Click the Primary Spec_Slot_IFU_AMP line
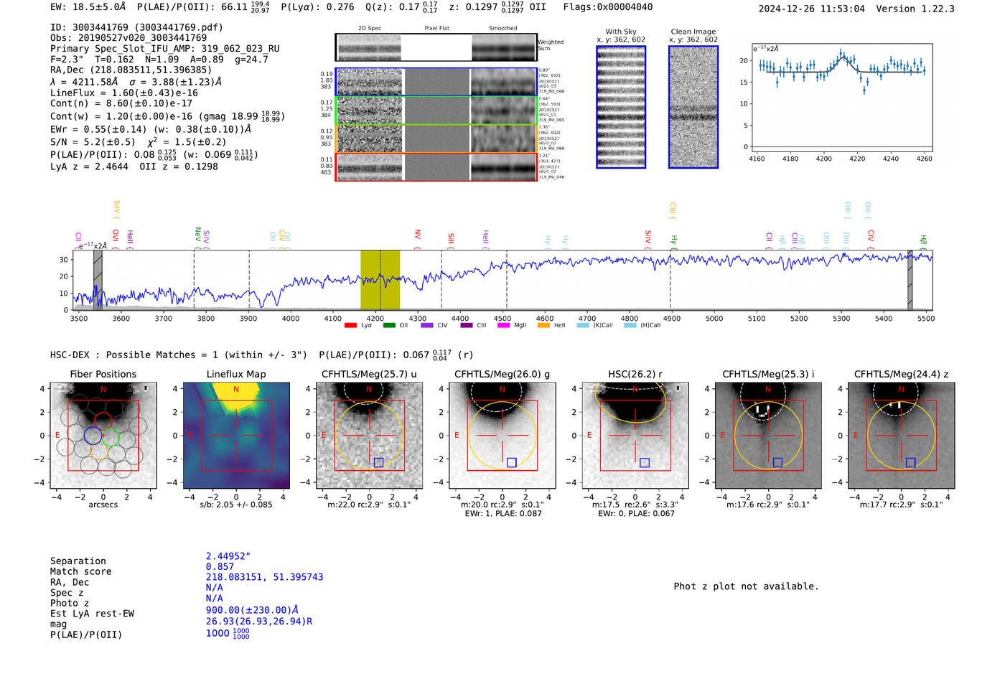Screen dimensions: 1005x684 [165, 49]
